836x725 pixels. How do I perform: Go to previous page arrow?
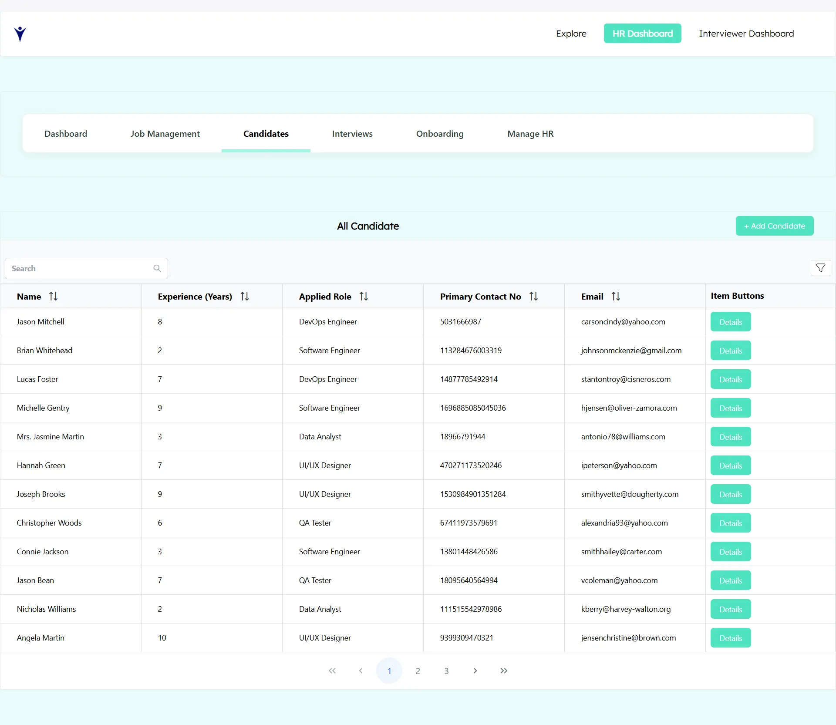pyautogui.click(x=361, y=671)
